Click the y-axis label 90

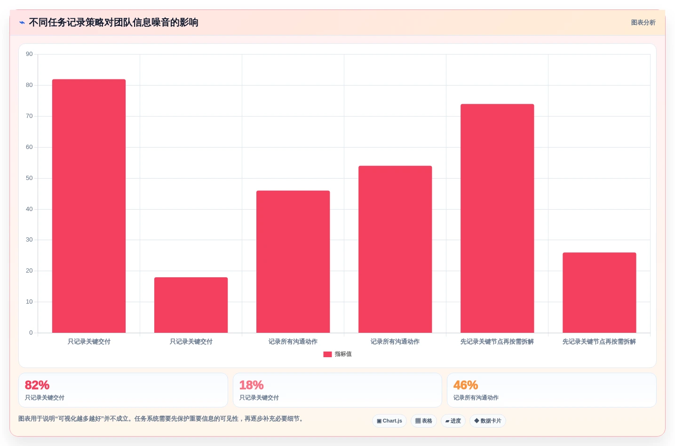click(x=29, y=54)
